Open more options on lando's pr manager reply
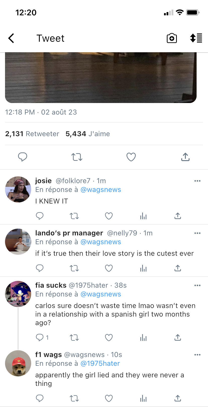Viewport: 208px width, 407px height. pyautogui.click(x=197, y=233)
